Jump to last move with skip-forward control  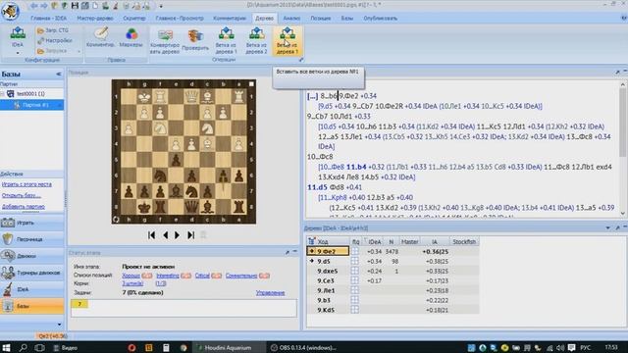pyautogui.click(x=191, y=235)
